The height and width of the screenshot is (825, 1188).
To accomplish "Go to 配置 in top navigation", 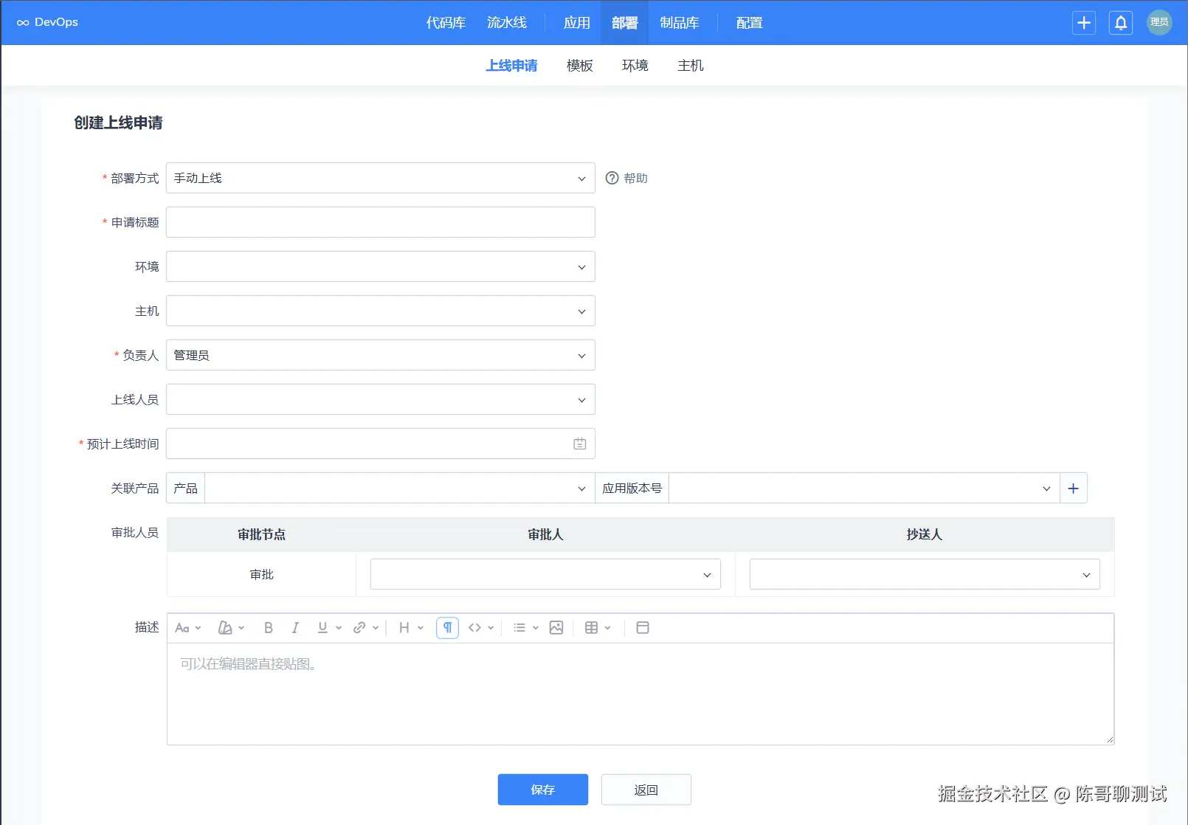I will point(750,23).
